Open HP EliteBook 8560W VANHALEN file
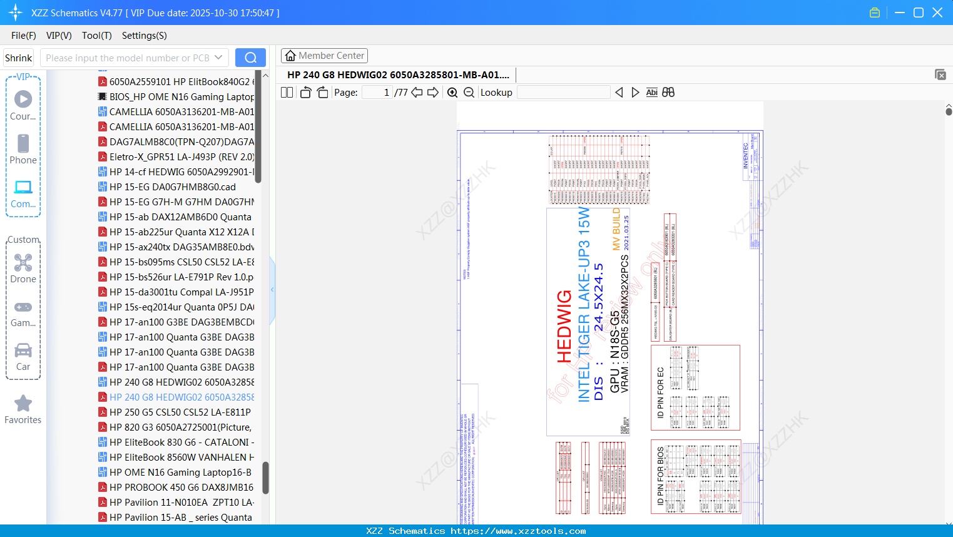The width and height of the screenshot is (953, 537). 176,457
